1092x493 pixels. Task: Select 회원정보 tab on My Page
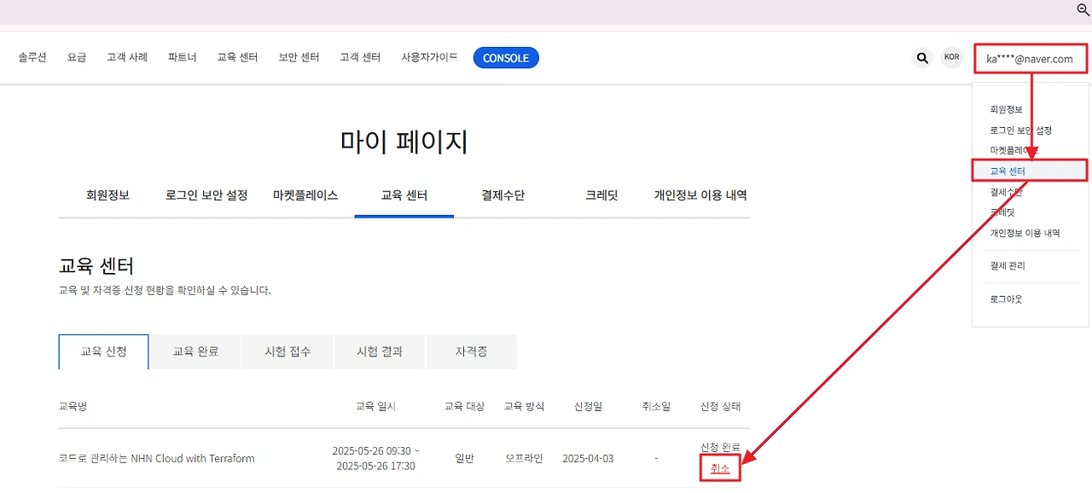pos(107,195)
